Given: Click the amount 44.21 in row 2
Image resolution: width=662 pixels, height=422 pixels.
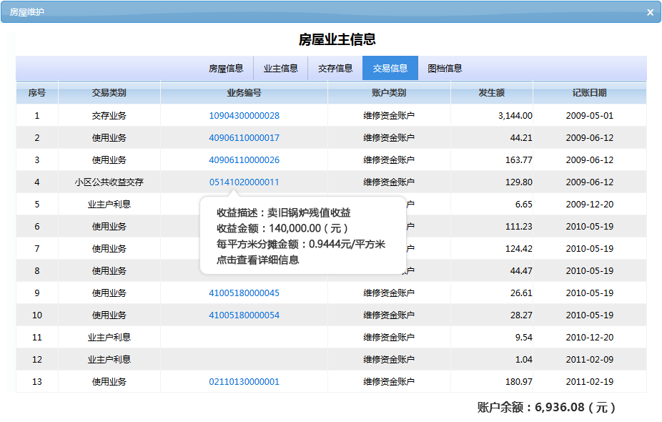Looking at the screenshot, I should (x=521, y=138).
